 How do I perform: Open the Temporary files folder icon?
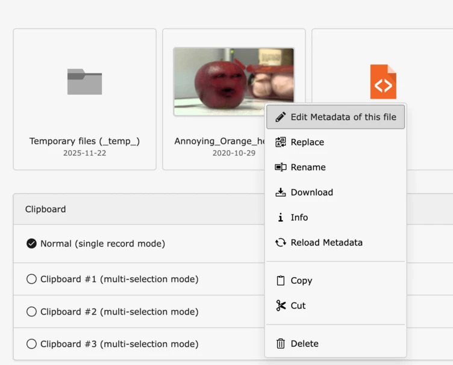click(84, 82)
